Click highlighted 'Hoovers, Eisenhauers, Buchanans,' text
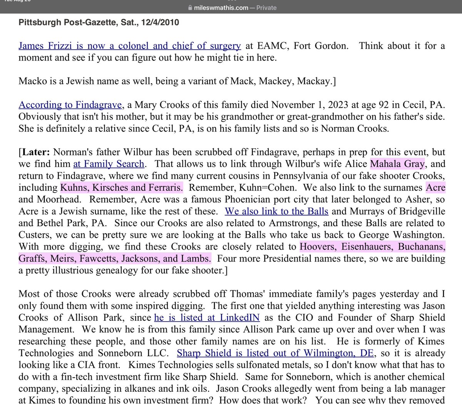The height and width of the screenshot is (404, 462). [372, 247]
